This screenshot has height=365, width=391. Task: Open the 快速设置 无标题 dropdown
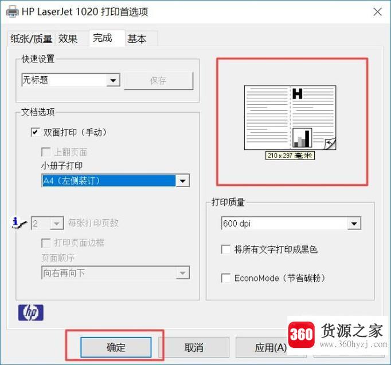tap(71, 80)
